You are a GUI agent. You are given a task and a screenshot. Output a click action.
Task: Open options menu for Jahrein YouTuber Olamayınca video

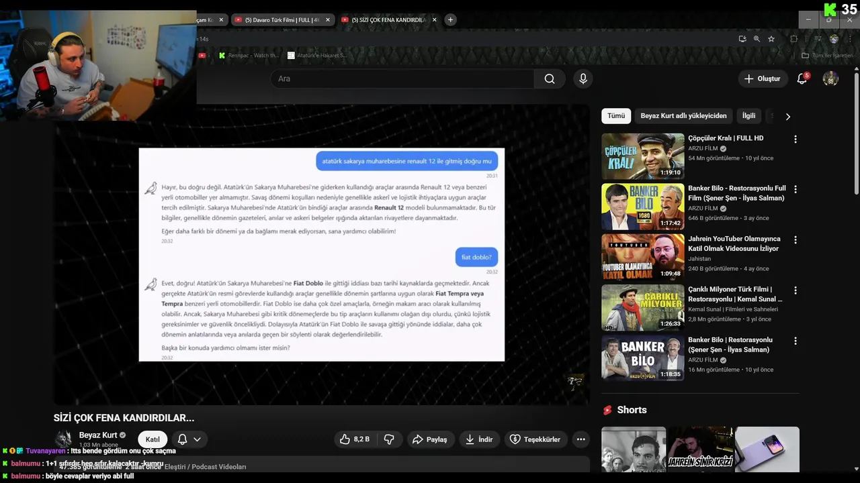[795, 240]
